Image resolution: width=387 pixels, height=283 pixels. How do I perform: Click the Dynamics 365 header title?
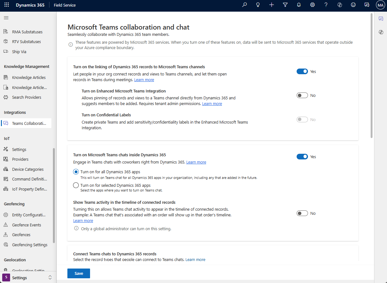tap(30, 5)
